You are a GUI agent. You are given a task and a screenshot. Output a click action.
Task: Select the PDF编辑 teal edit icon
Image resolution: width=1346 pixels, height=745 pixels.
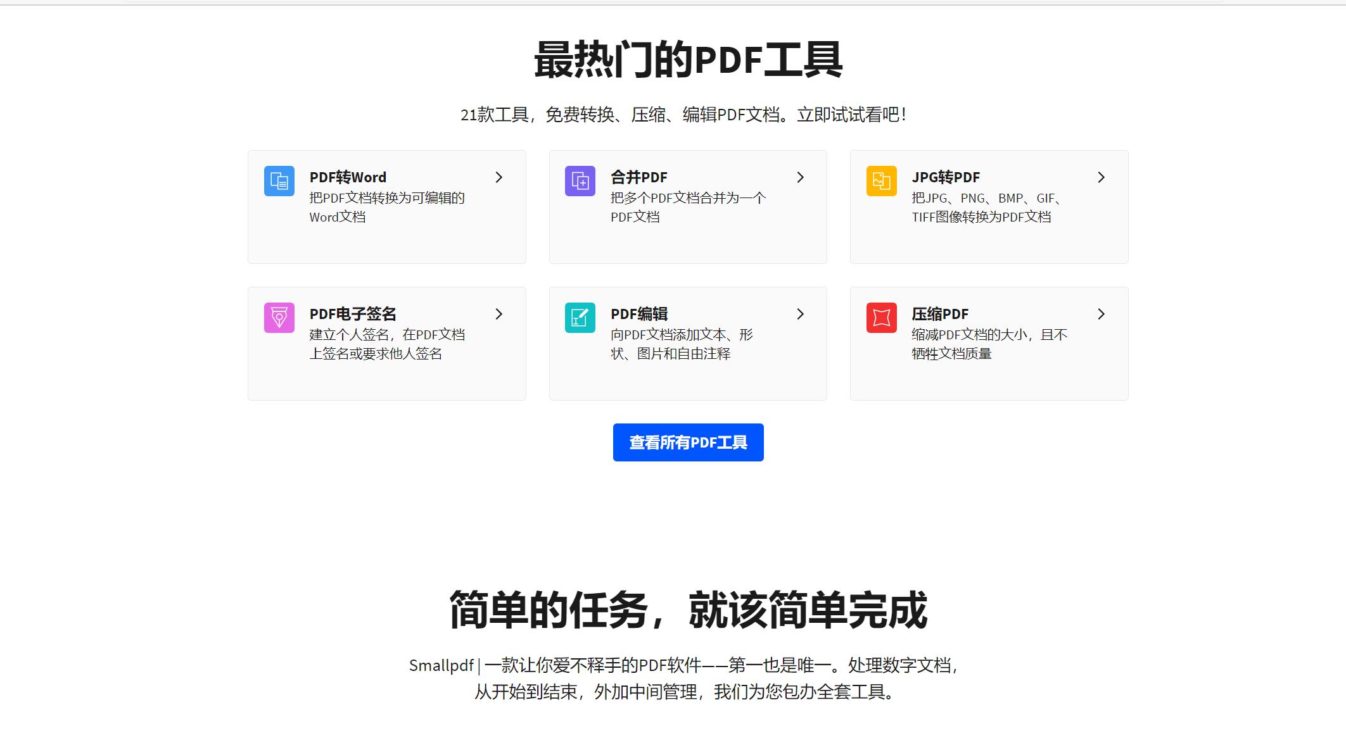[580, 318]
